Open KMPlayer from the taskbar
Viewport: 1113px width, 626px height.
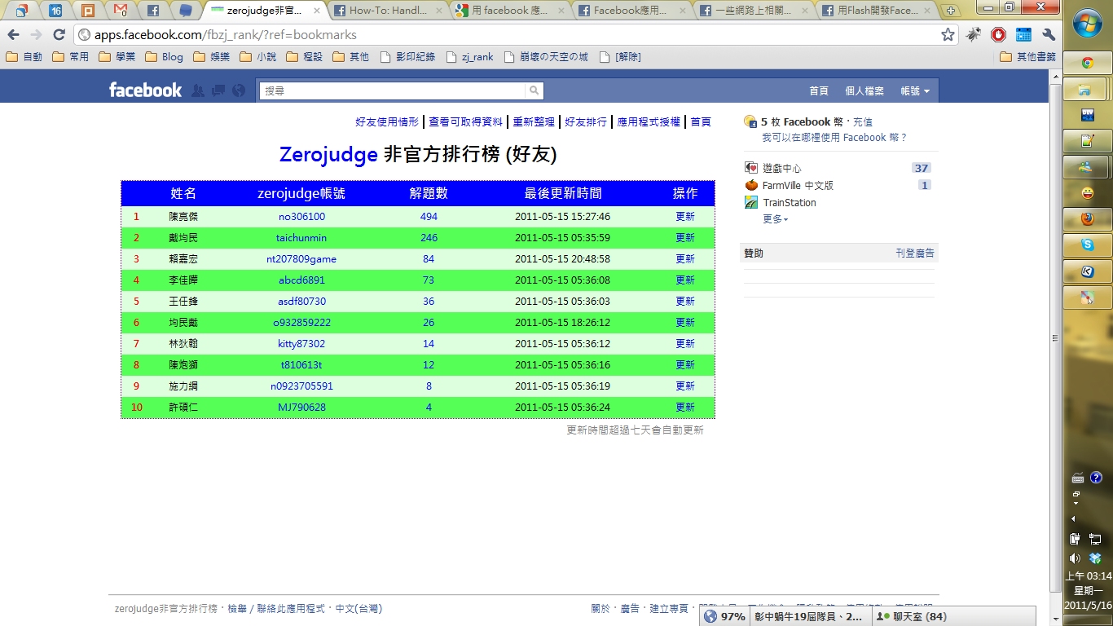coord(1087,271)
